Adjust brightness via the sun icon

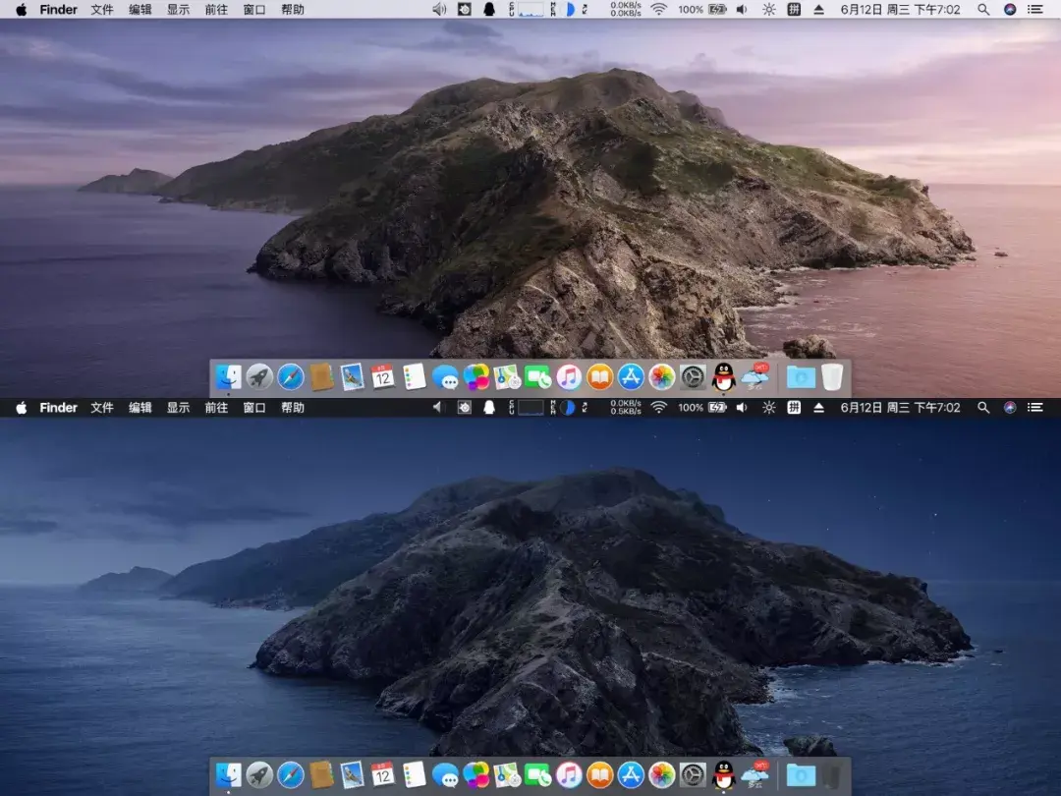pyautogui.click(x=769, y=10)
